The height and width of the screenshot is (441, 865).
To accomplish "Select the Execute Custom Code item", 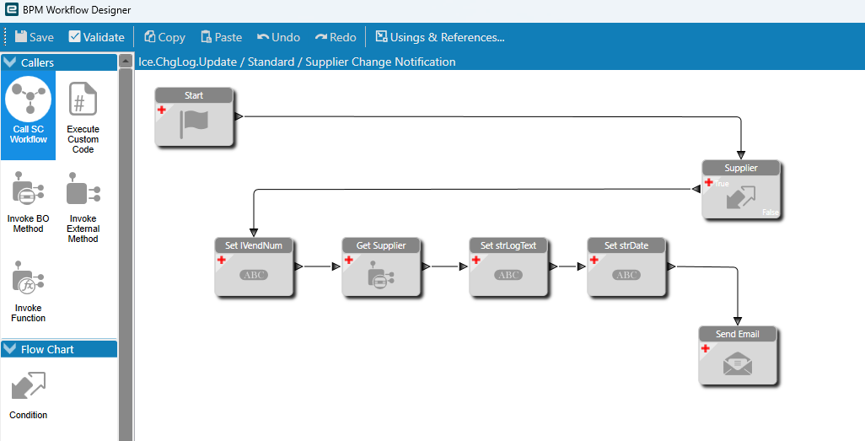I will pyautogui.click(x=83, y=116).
